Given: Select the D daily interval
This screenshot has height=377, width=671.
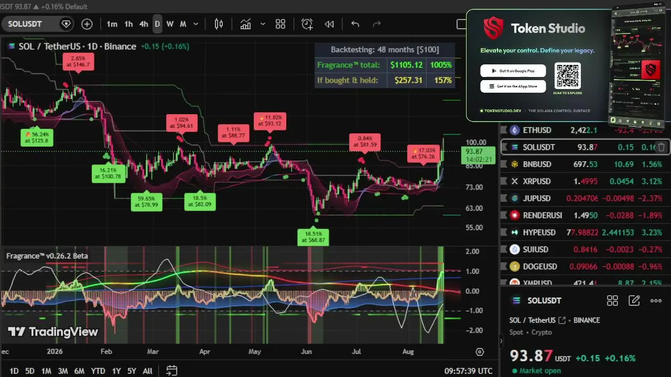Looking at the screenshot, I should click(157, 24).
